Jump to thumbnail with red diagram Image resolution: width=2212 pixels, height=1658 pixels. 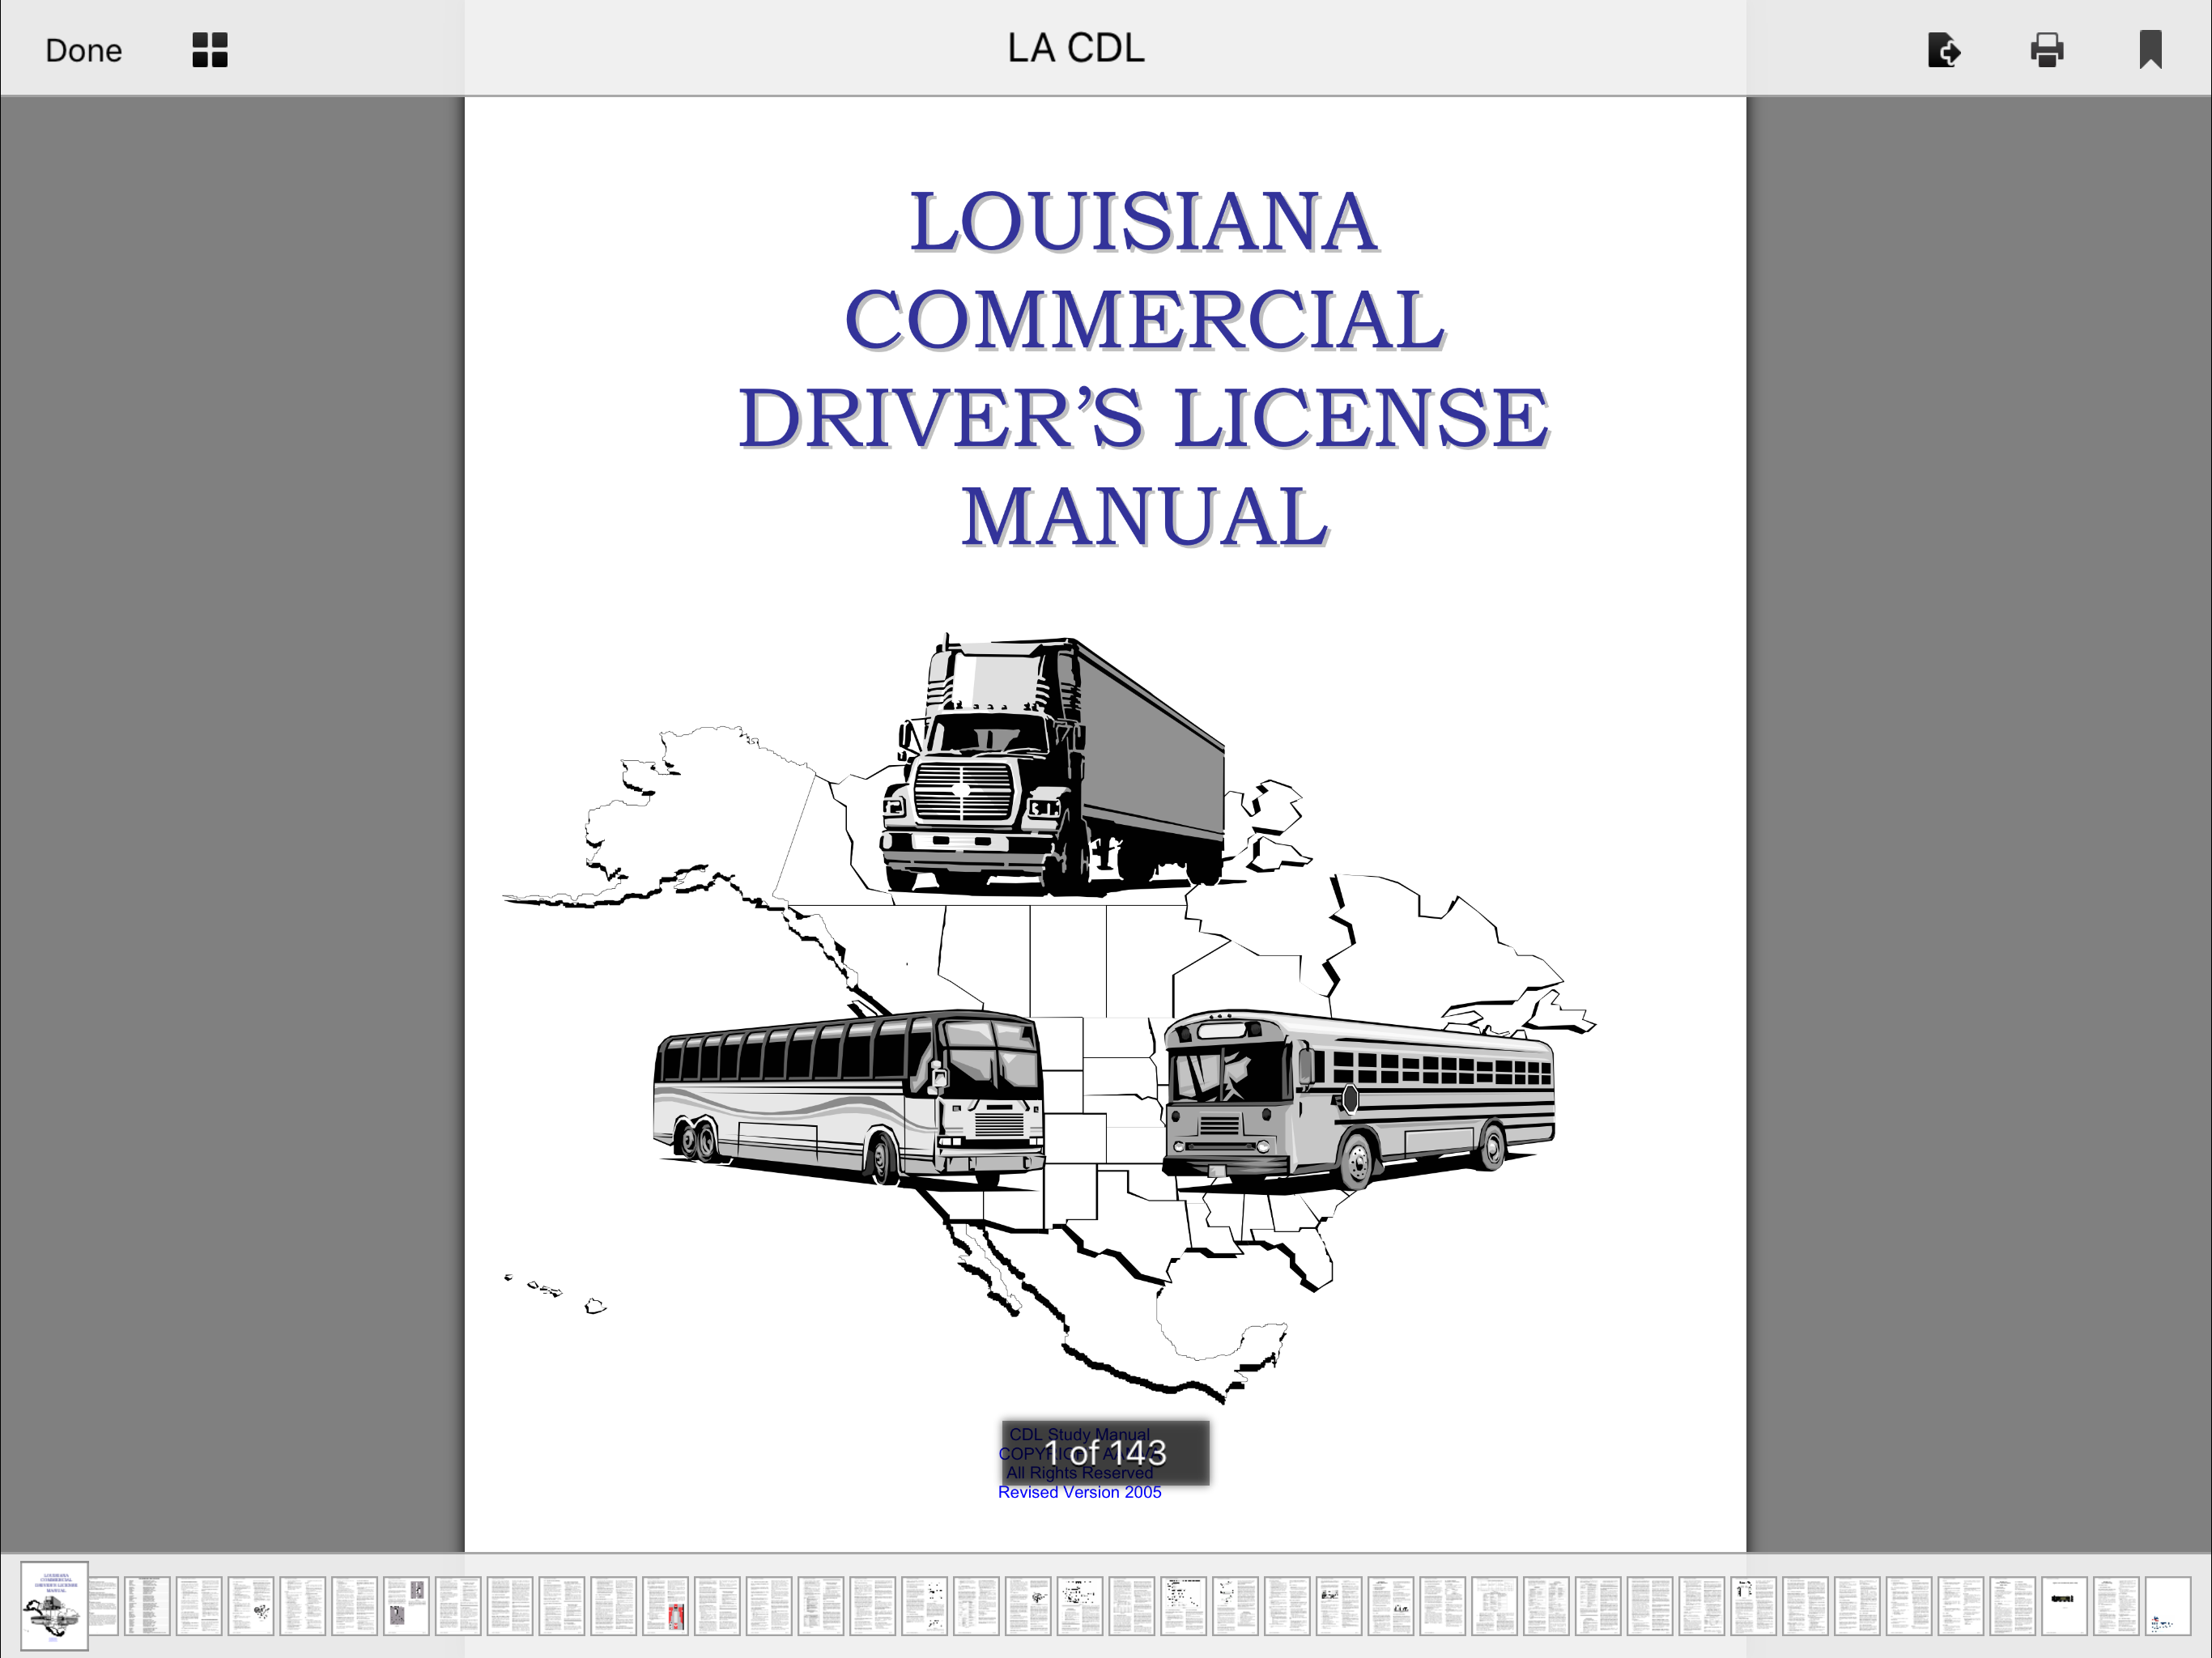tap(665, 1606)
